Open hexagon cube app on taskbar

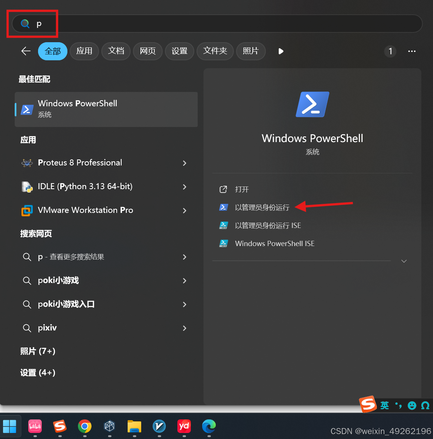[109, 427]
